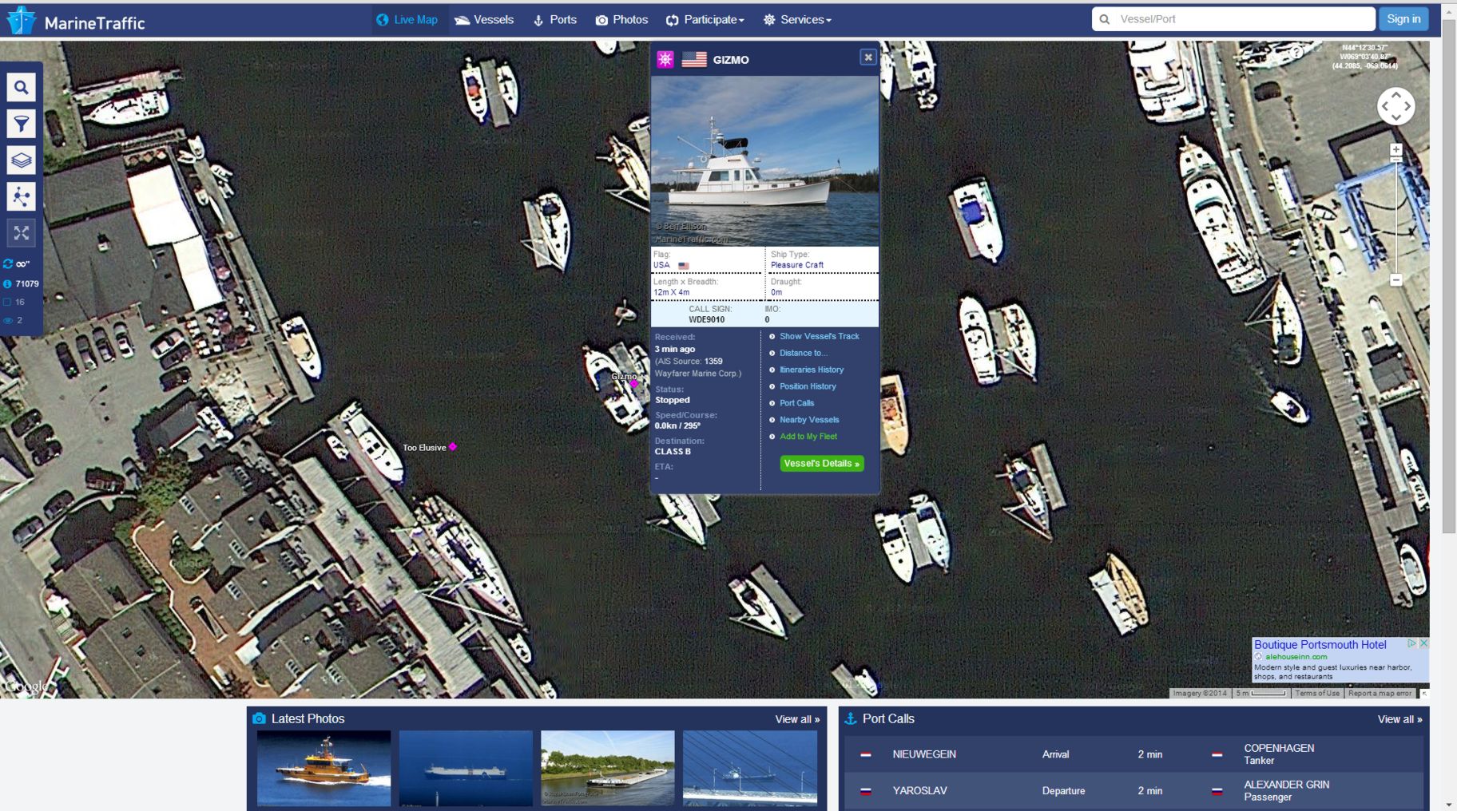Open the blue sea cargo ship thumbnail
This screenshot has height=811, width=1457.
466,768
